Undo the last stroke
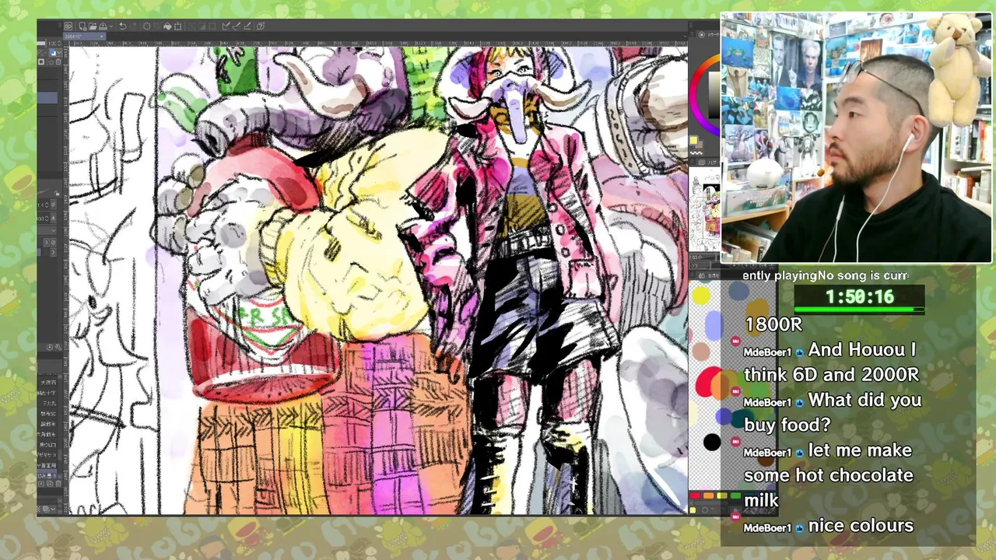Image resolution: width=996 pixels, height=560 pixels. point(122,26)
